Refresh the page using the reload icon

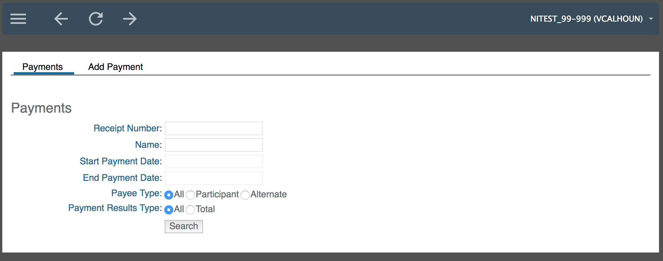(96, 18)
